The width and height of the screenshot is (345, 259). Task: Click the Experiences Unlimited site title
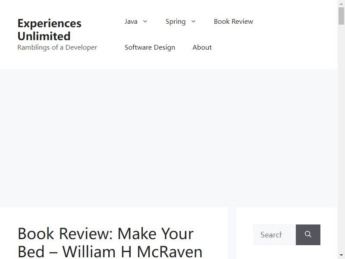tap(50, 30)
